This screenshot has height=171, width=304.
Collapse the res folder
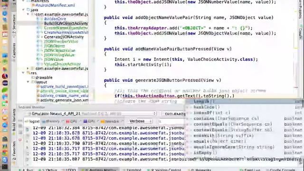click(x=23, y=73)
